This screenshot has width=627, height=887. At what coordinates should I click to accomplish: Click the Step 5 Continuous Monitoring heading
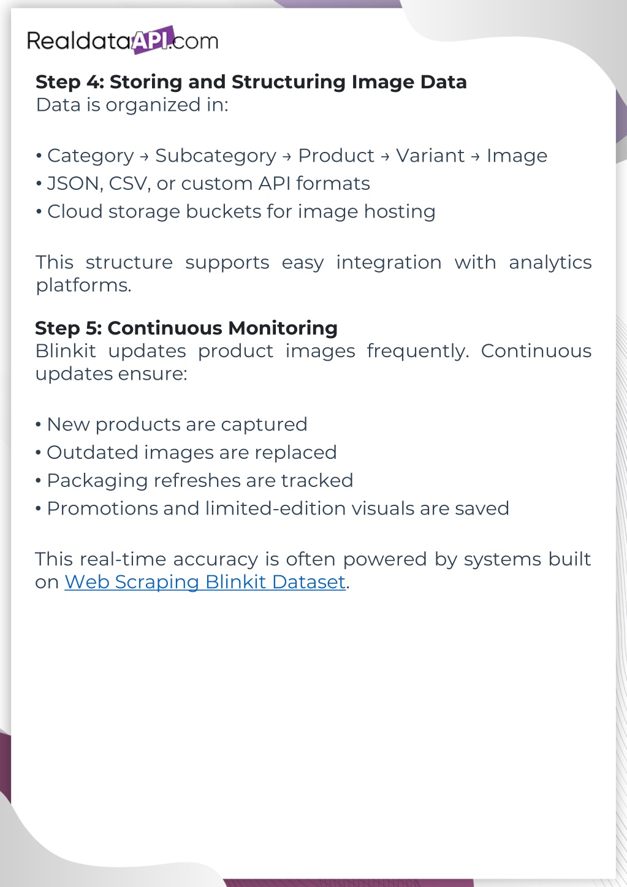186,328
